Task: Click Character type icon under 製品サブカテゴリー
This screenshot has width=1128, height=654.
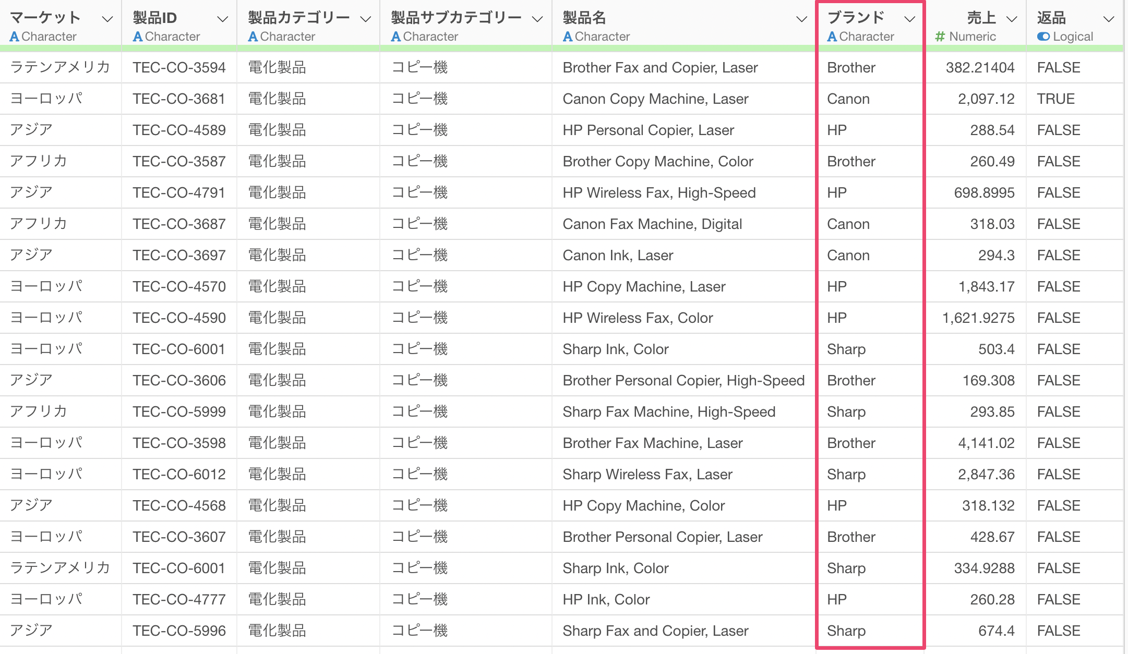Action: [396, 37]
